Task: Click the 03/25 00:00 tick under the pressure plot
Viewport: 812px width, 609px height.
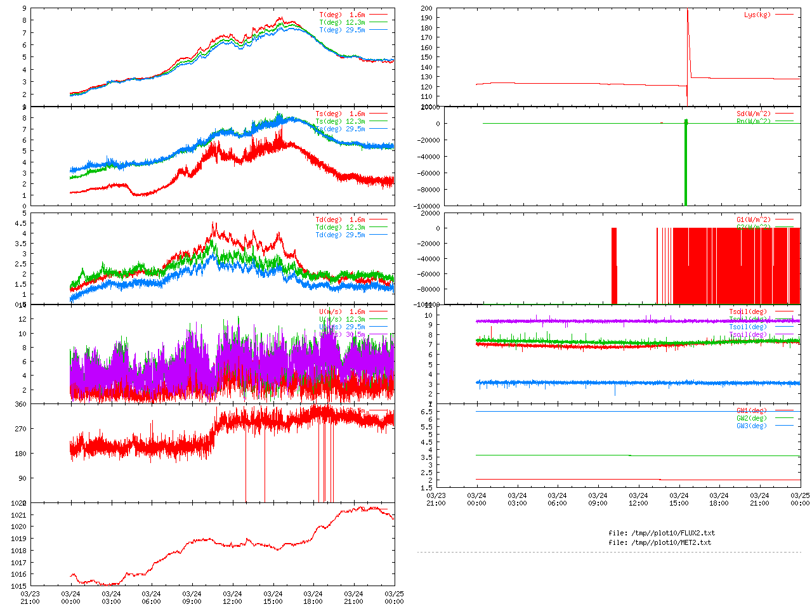Action: coord(394,598)
